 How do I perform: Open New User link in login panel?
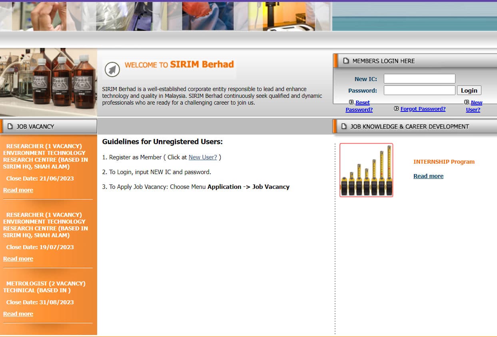coord(474,106)
